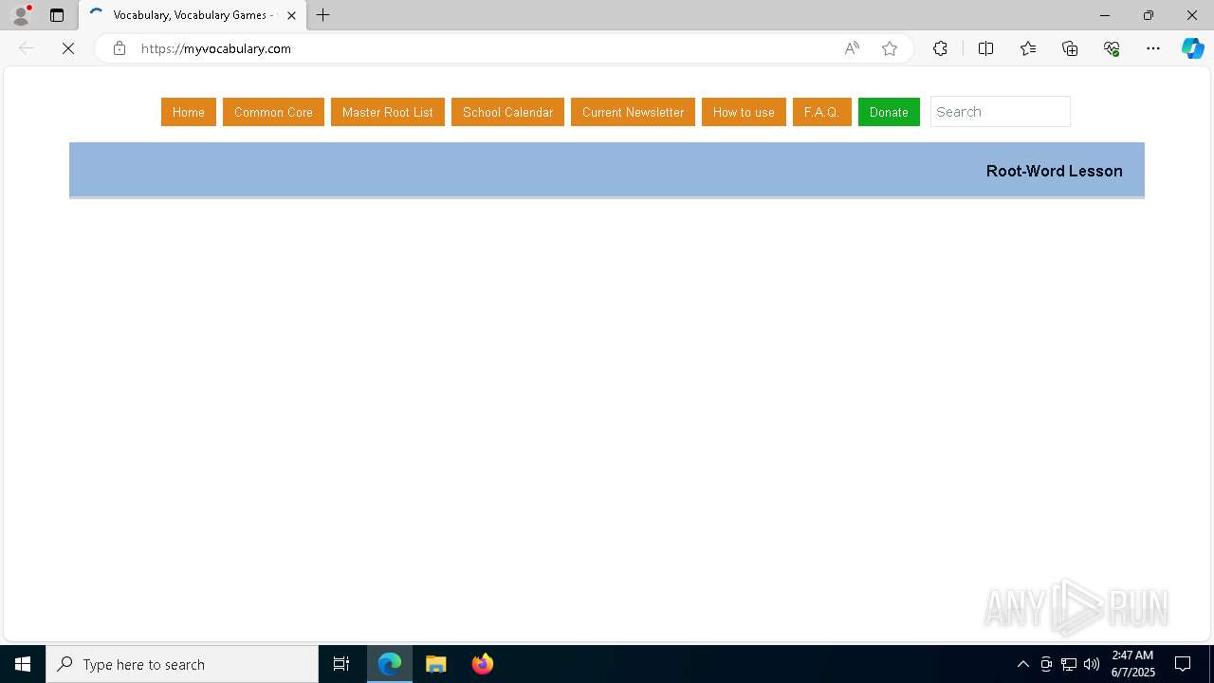Click the green Donate button
1214x683 pixels.
[x=889, y=112]
